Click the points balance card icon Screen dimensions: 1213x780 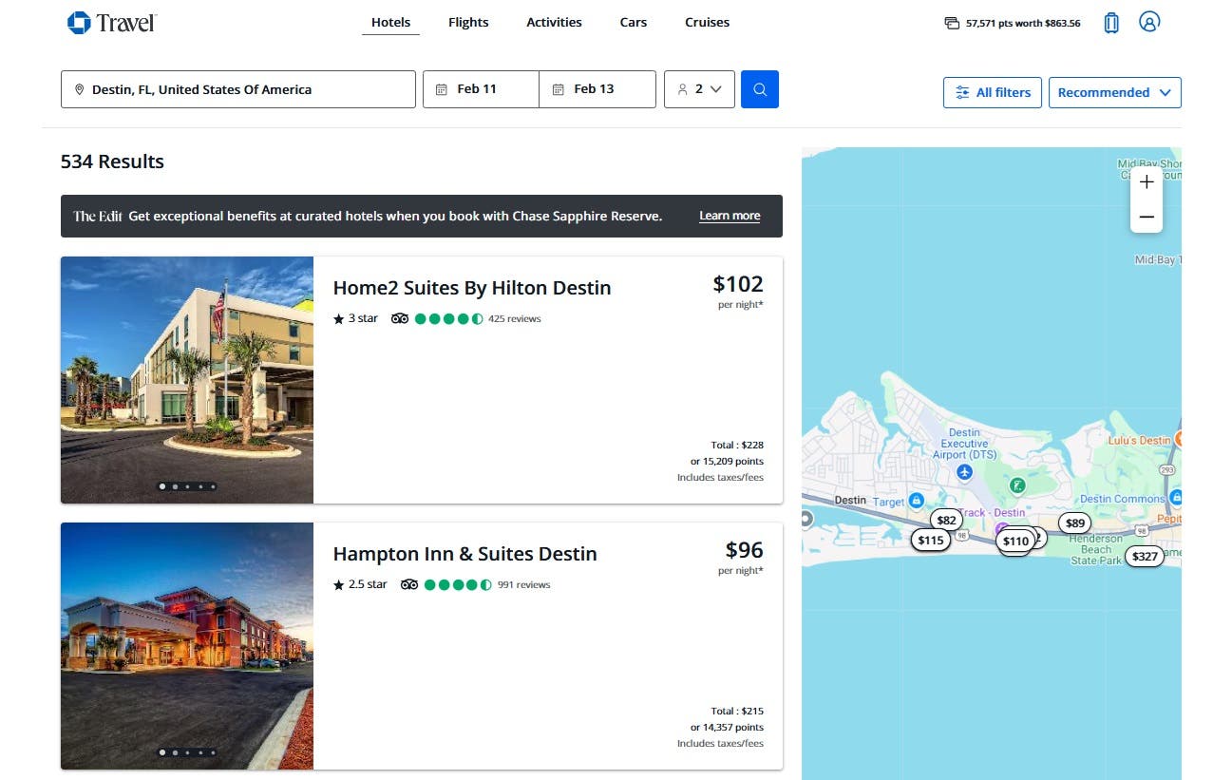coord(952,23)
